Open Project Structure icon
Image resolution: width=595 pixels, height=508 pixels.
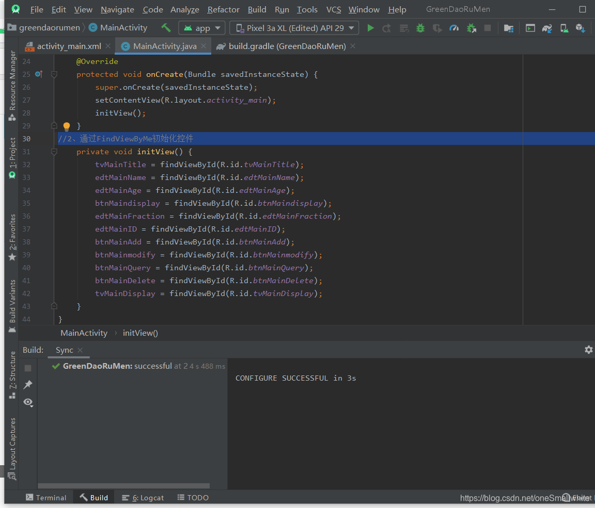tap(508, 28)
